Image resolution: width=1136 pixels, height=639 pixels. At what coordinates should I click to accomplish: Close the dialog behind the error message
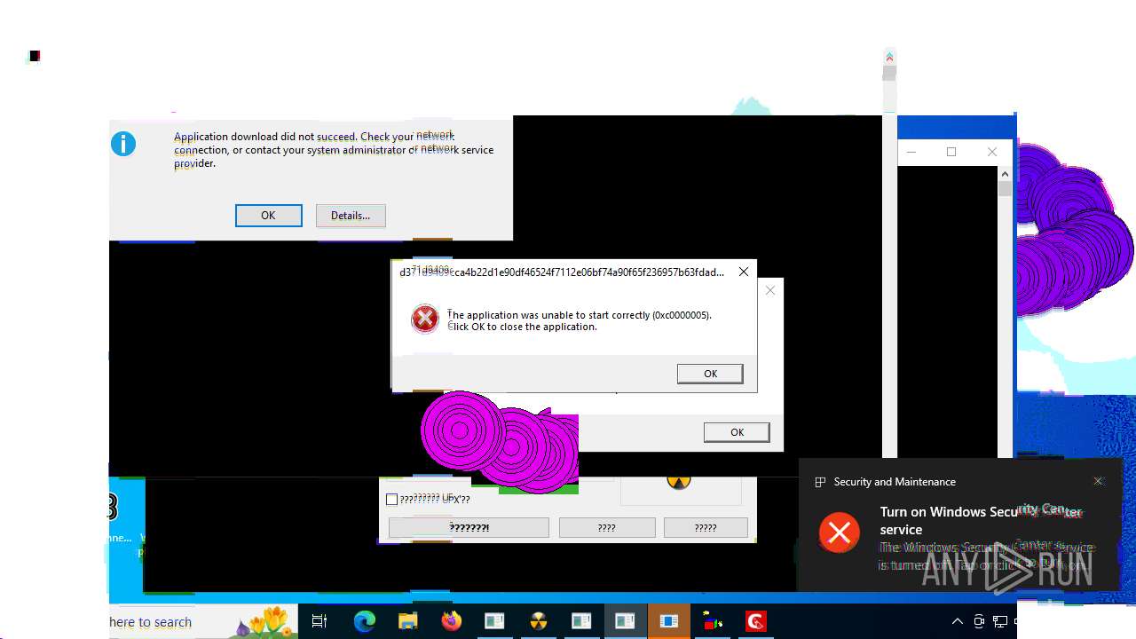(x=770, y=290)
